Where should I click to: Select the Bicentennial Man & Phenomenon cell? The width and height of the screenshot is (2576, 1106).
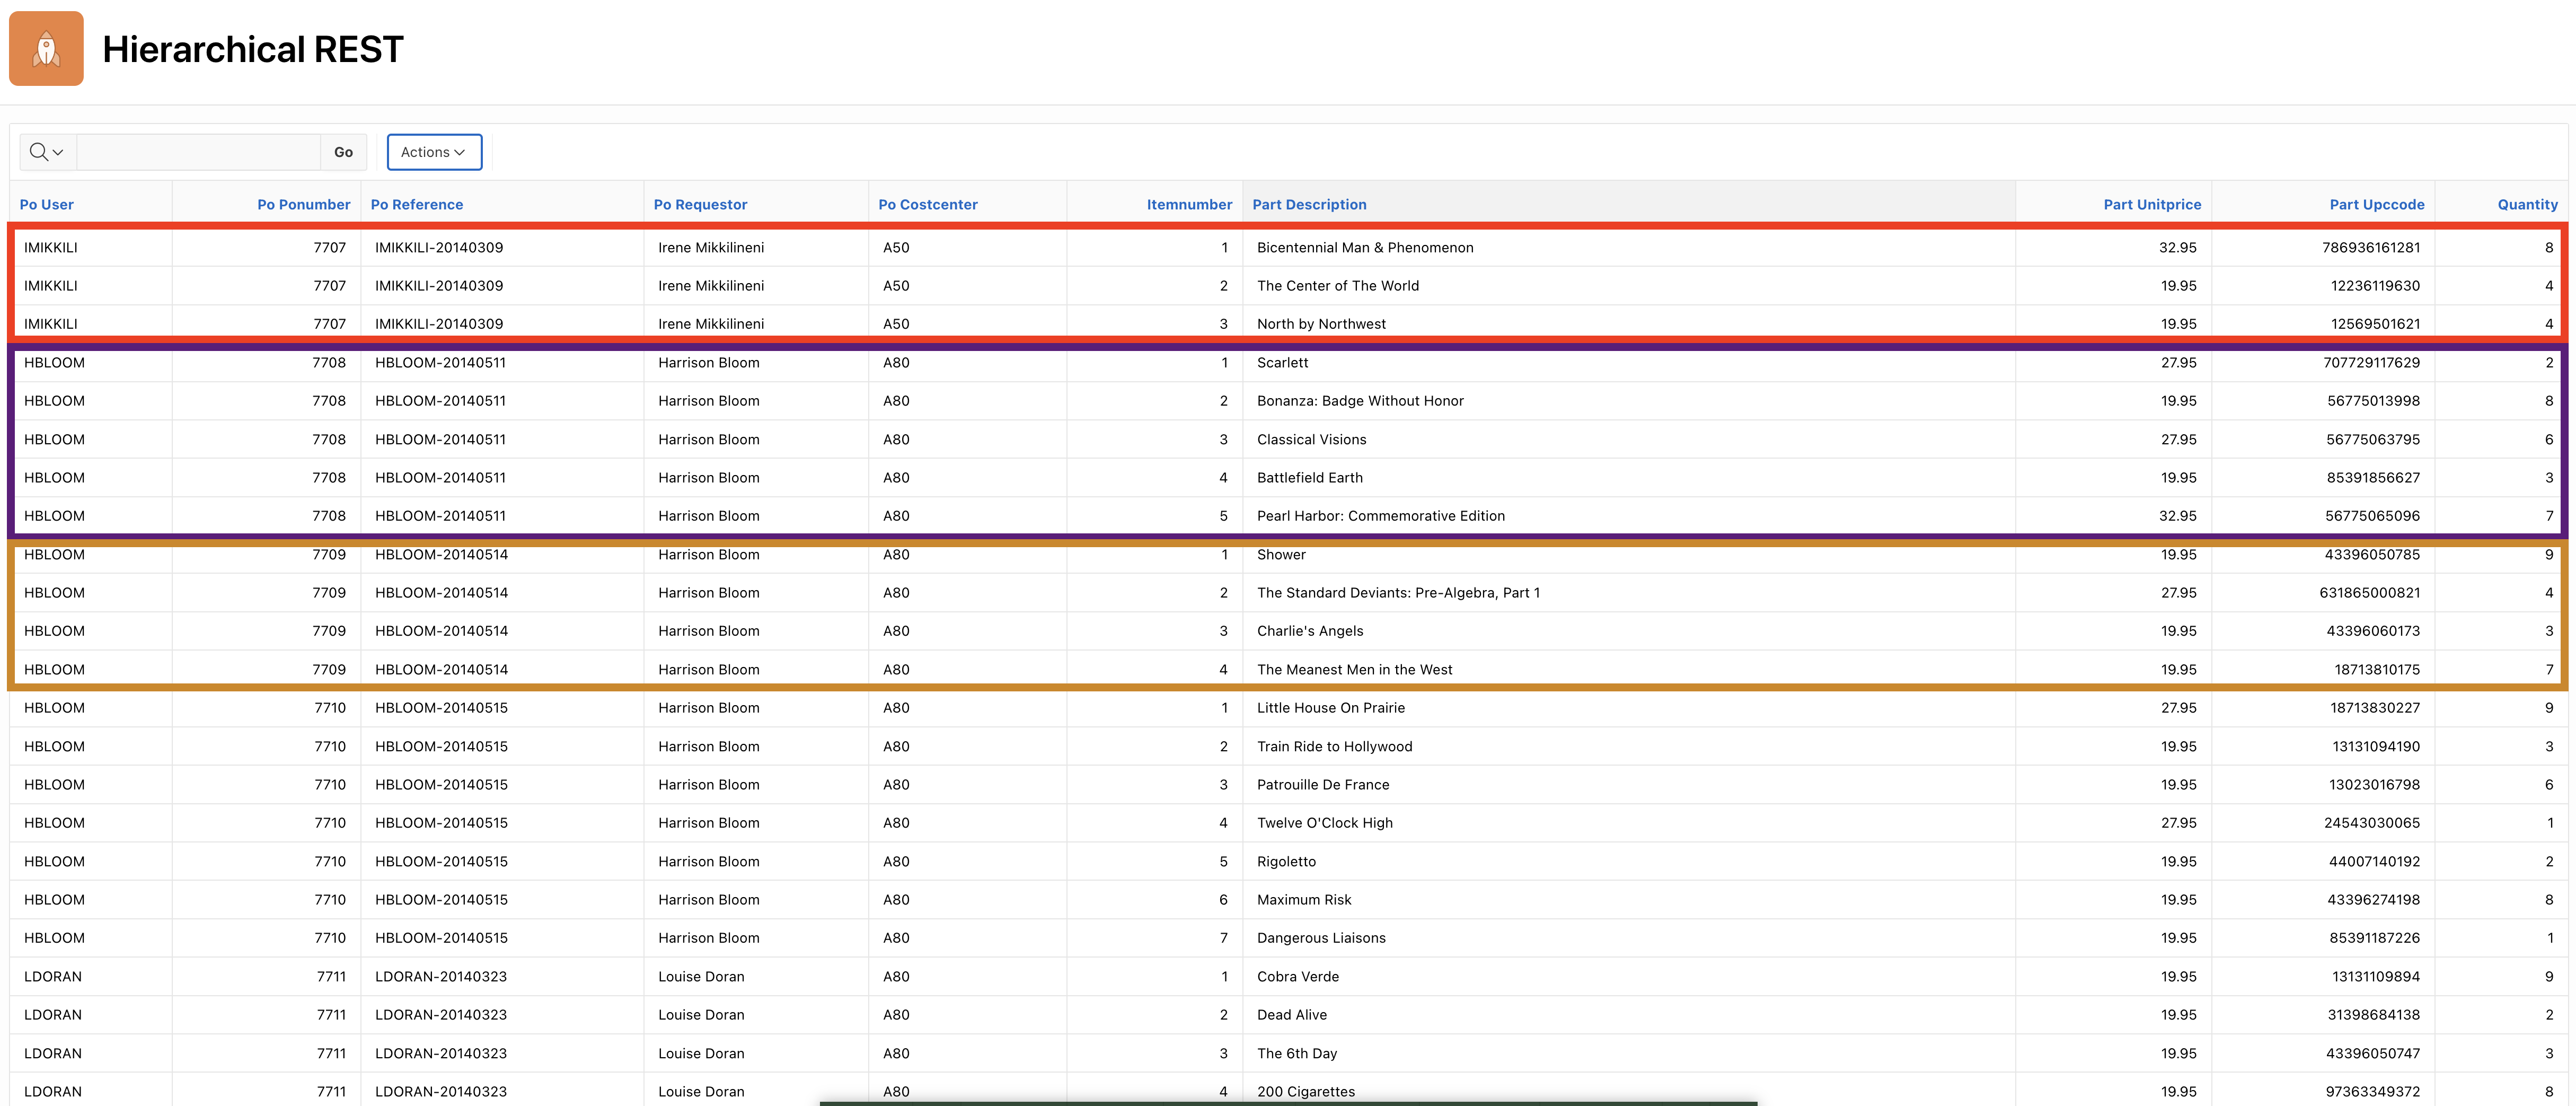pyautogui.click(x=1364, y=248)
